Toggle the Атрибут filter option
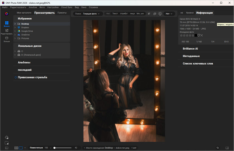 (x=124, y=14)
